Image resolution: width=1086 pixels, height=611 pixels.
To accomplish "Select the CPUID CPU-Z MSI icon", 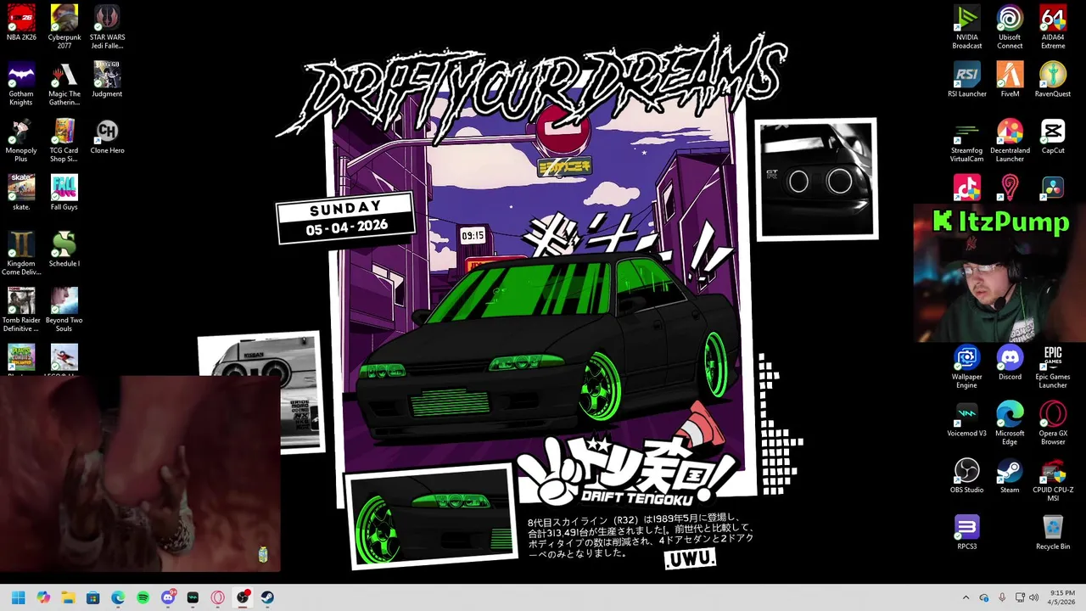I will click(x=1053, y=479).
